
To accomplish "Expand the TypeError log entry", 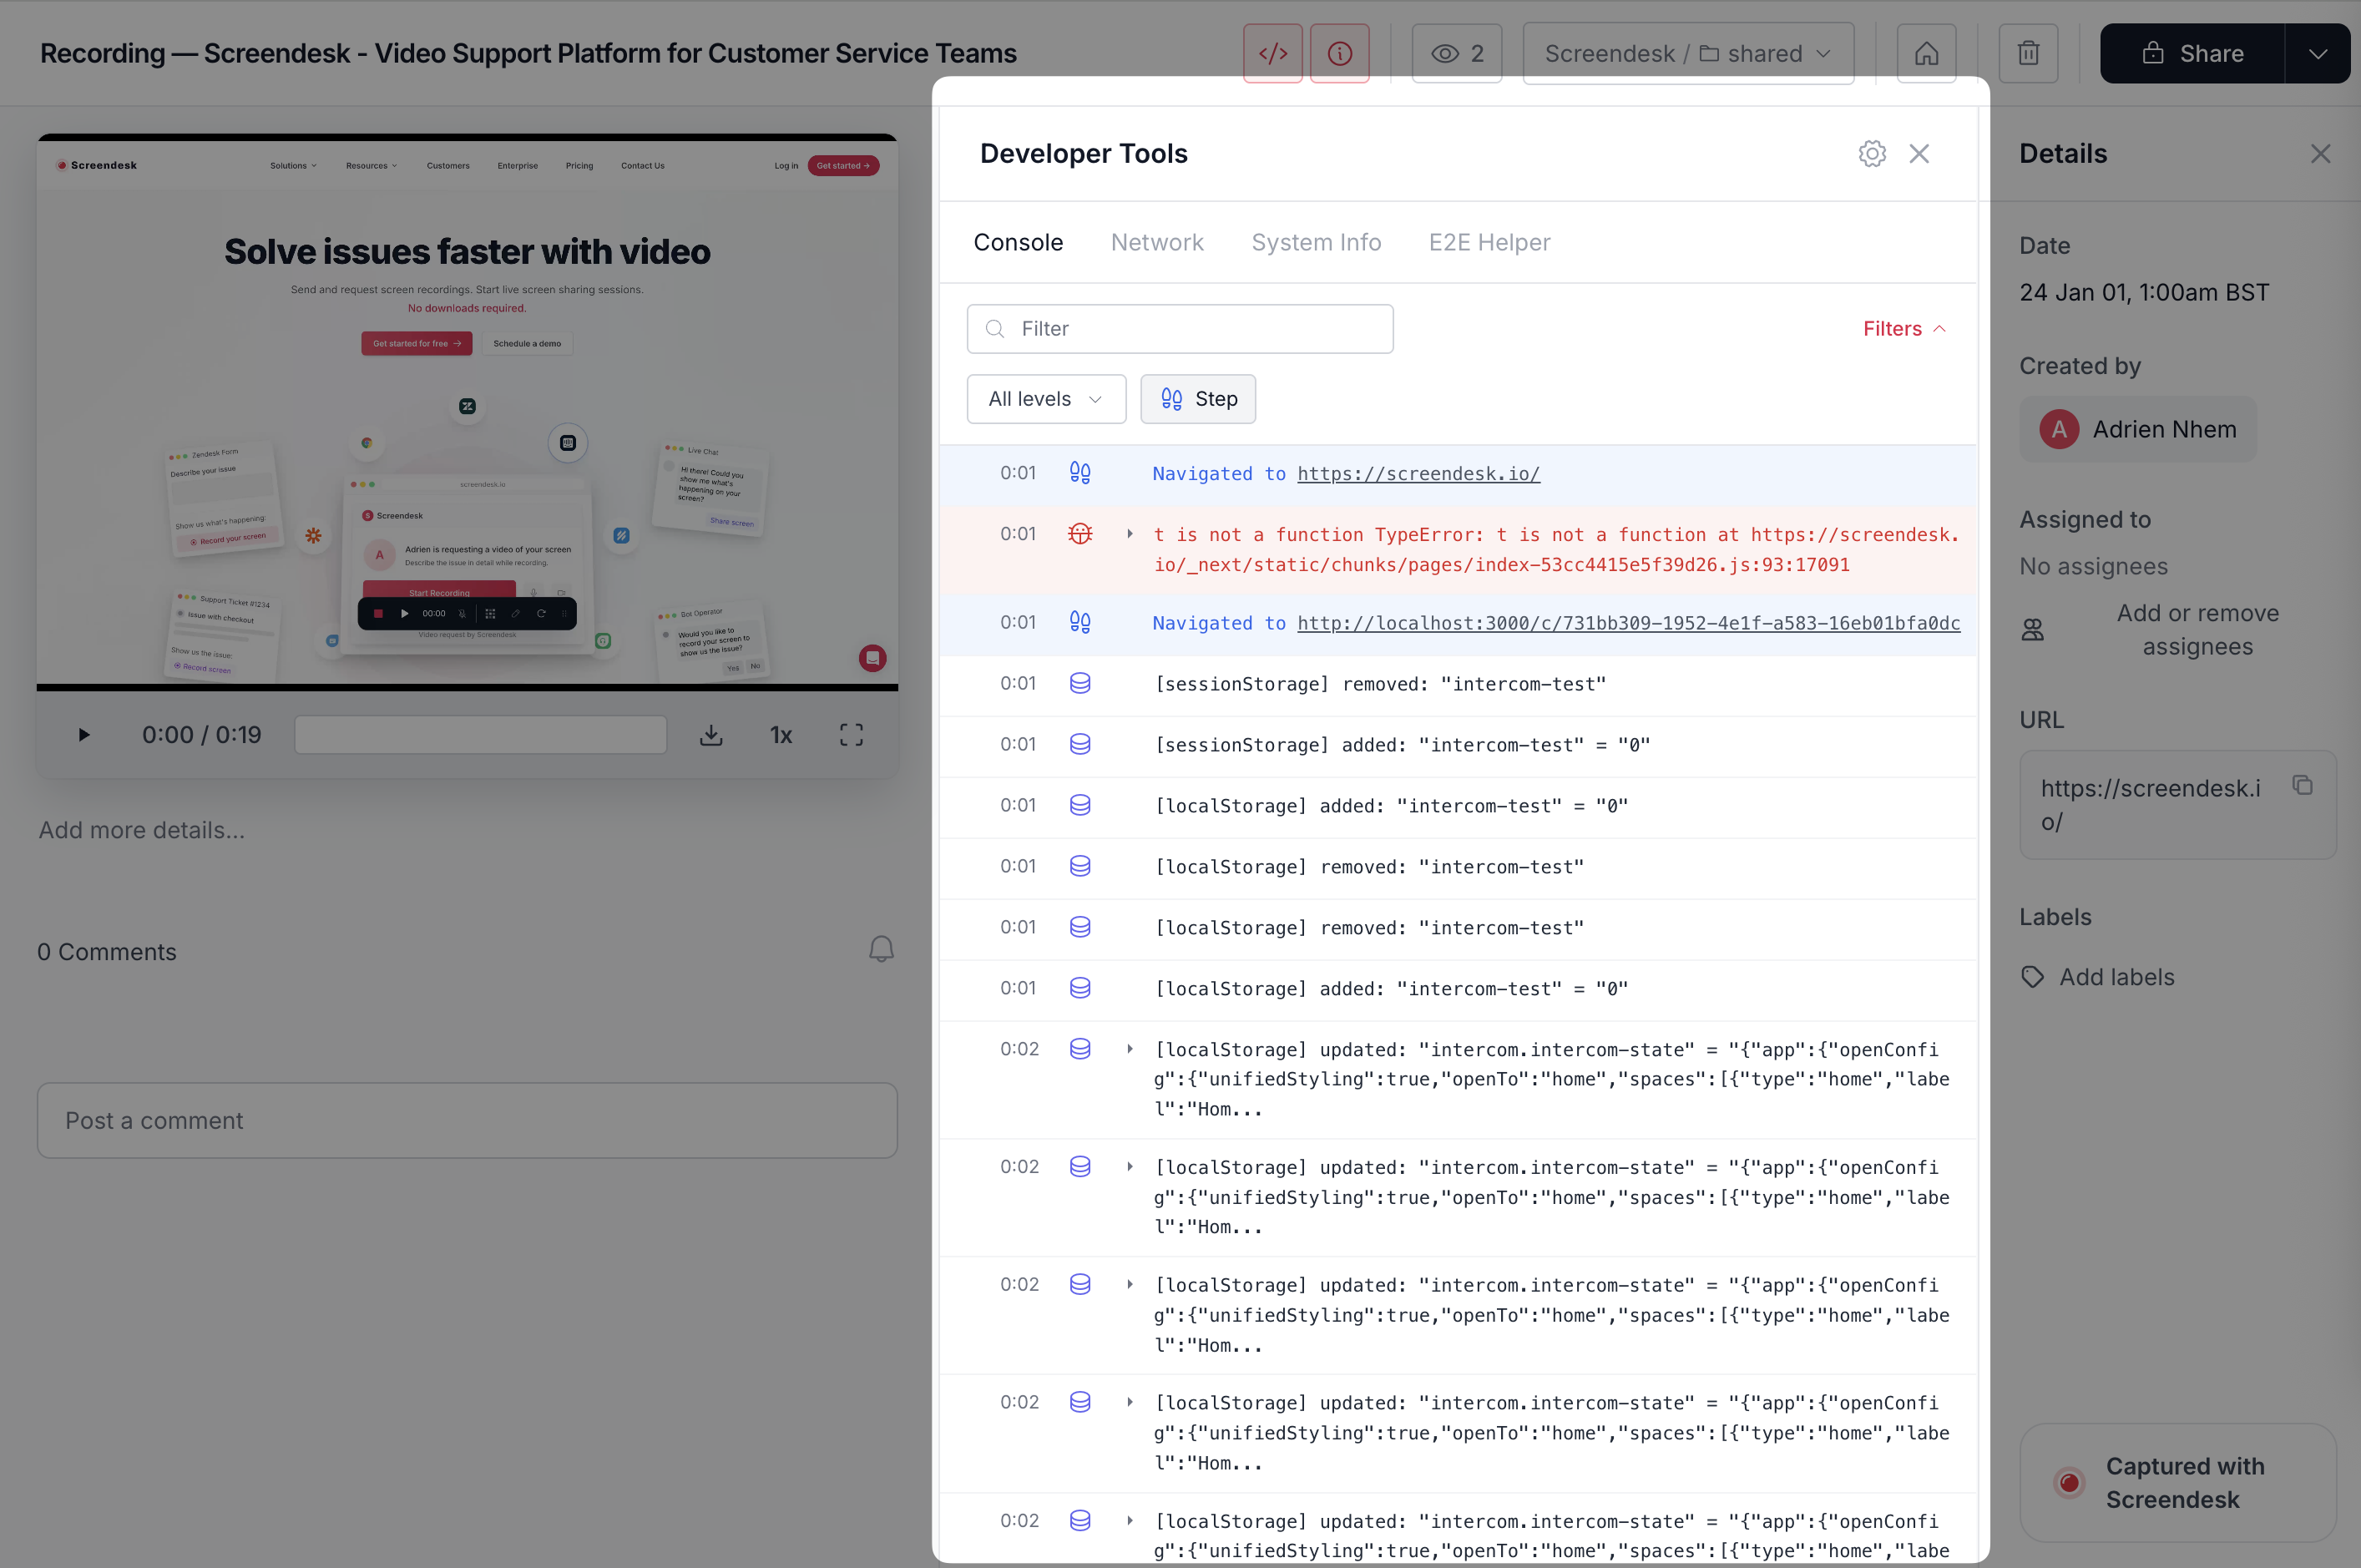I will tap(1130, 534).
